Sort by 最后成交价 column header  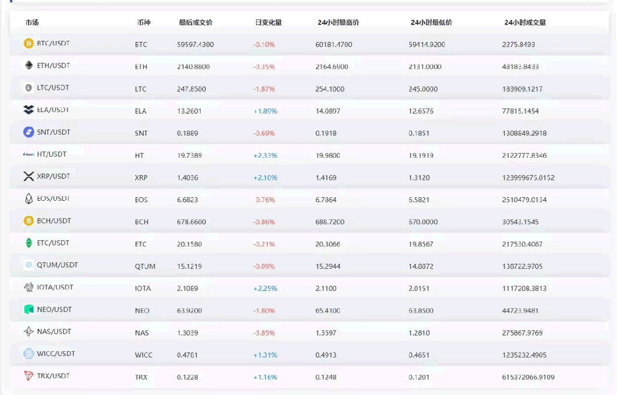click(196, 23)
